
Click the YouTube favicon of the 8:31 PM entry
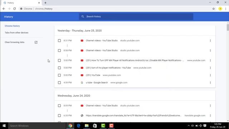coord(82,40)
